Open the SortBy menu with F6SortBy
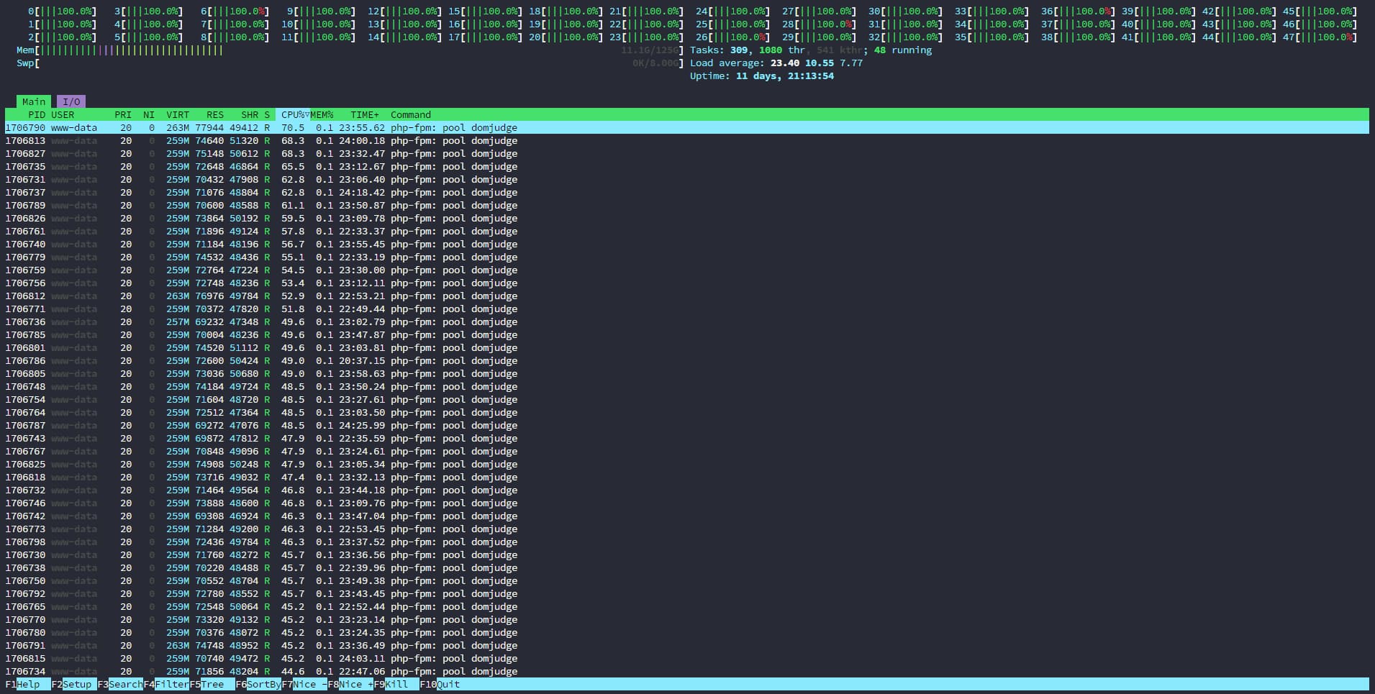 256,684
